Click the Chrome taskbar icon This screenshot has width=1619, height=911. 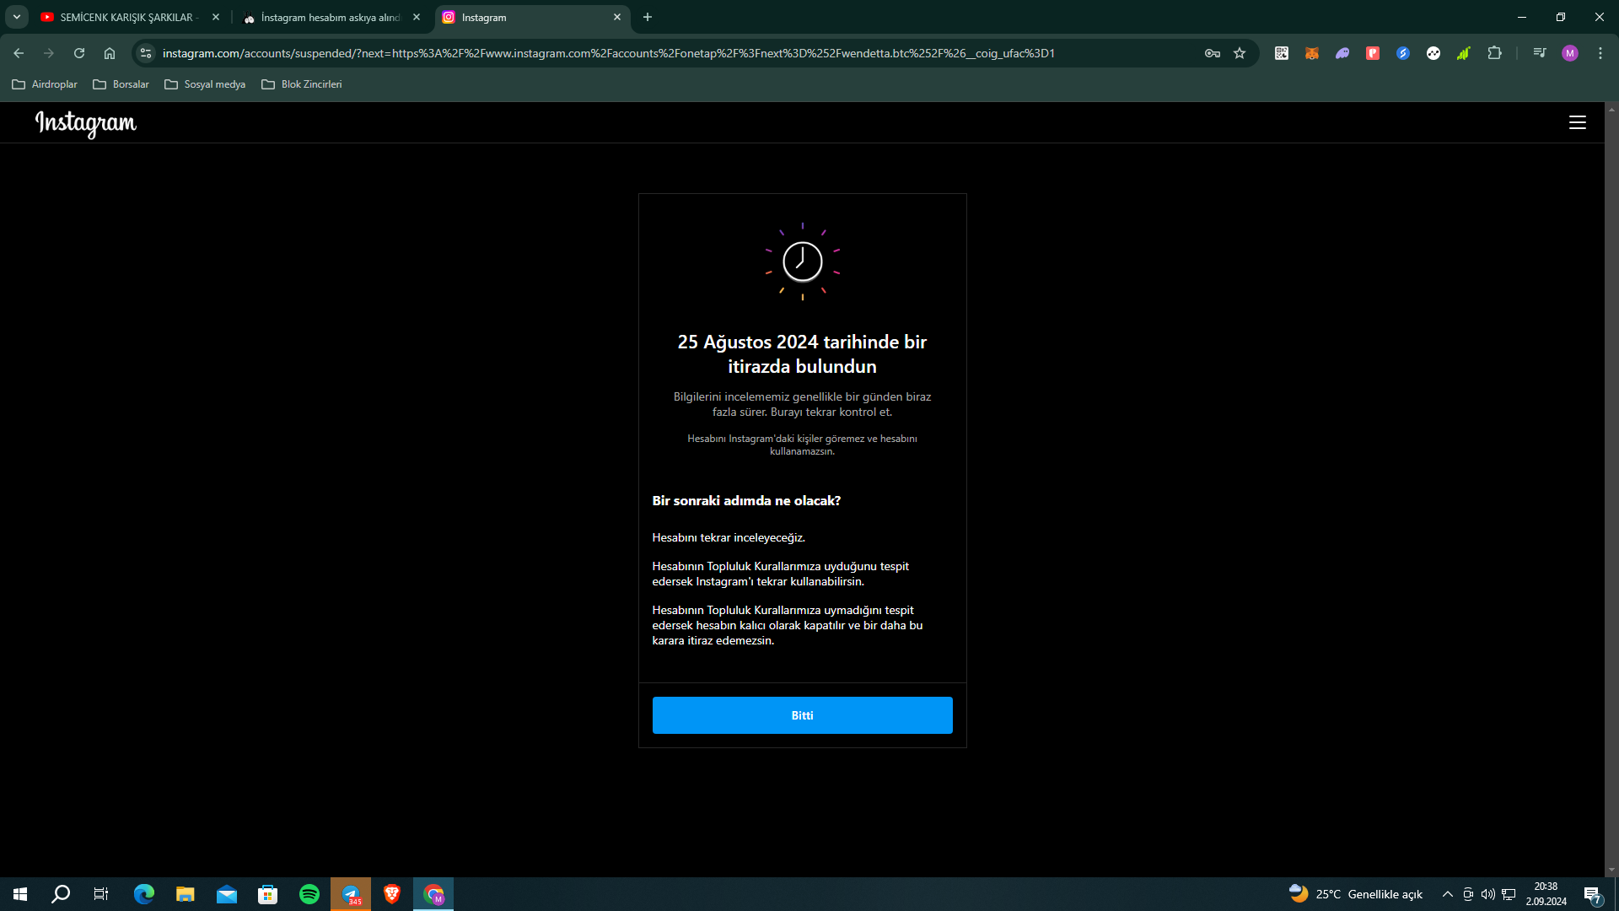tap(433, 894)
